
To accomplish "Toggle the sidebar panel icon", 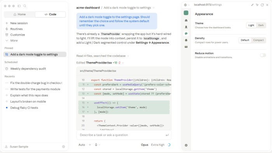I will point(19,6).
